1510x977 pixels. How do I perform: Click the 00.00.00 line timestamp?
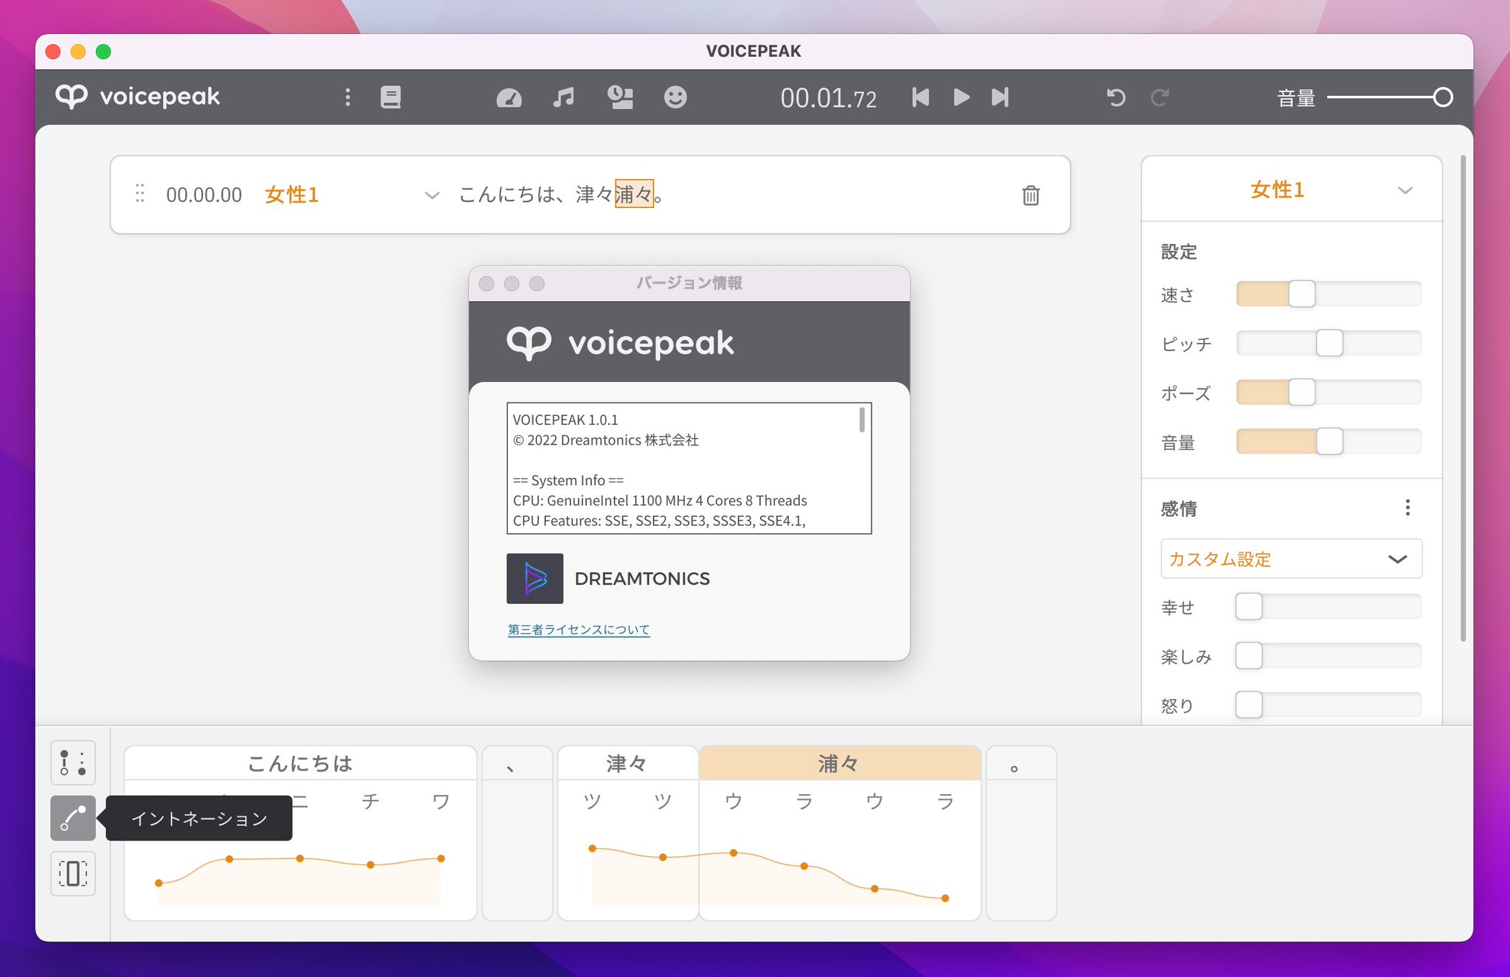click(x=204, y=195)
